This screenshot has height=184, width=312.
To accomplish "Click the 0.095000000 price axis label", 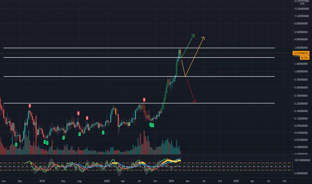I will [x=302, y=126].
